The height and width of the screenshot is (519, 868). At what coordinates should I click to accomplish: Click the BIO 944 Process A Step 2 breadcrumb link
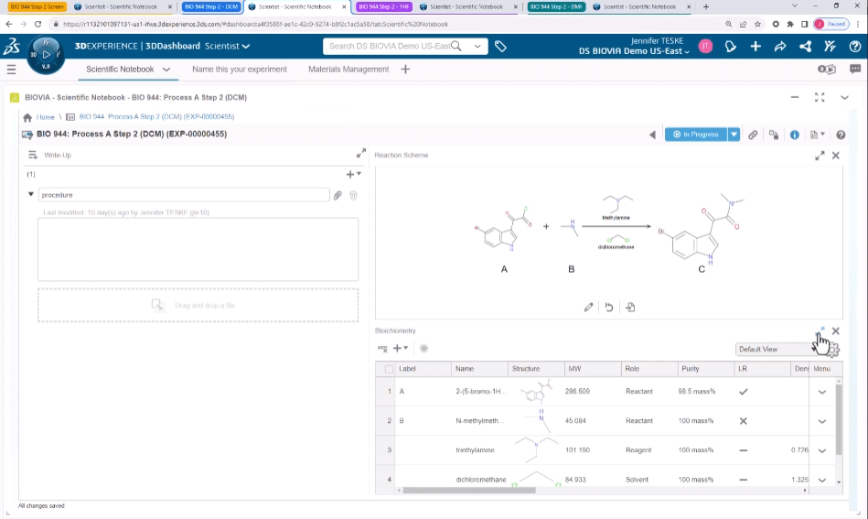tap(156, 117)
